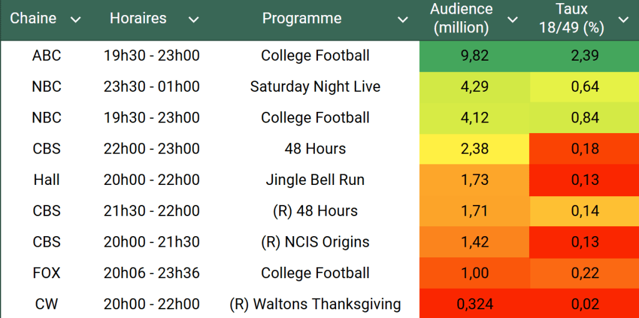The width and height of the screenshot is (639, 318).
Task: Select the 20h06 - 23h36 time cell
Action: [x=152, y=273]
